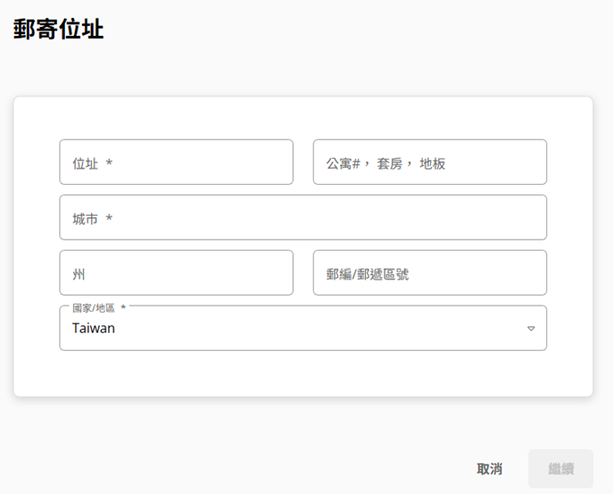Select the 城市 city input field
This screenshot has width=613, height=494.
tap(303, 217)
